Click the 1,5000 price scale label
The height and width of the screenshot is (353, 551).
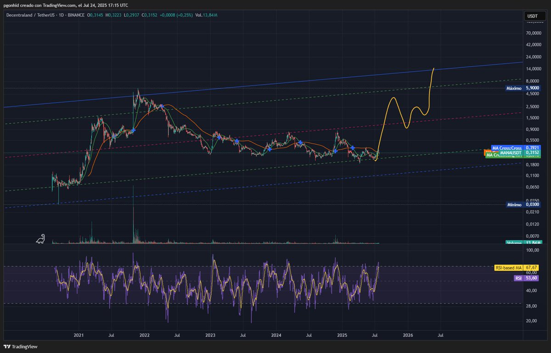(532, 117)
